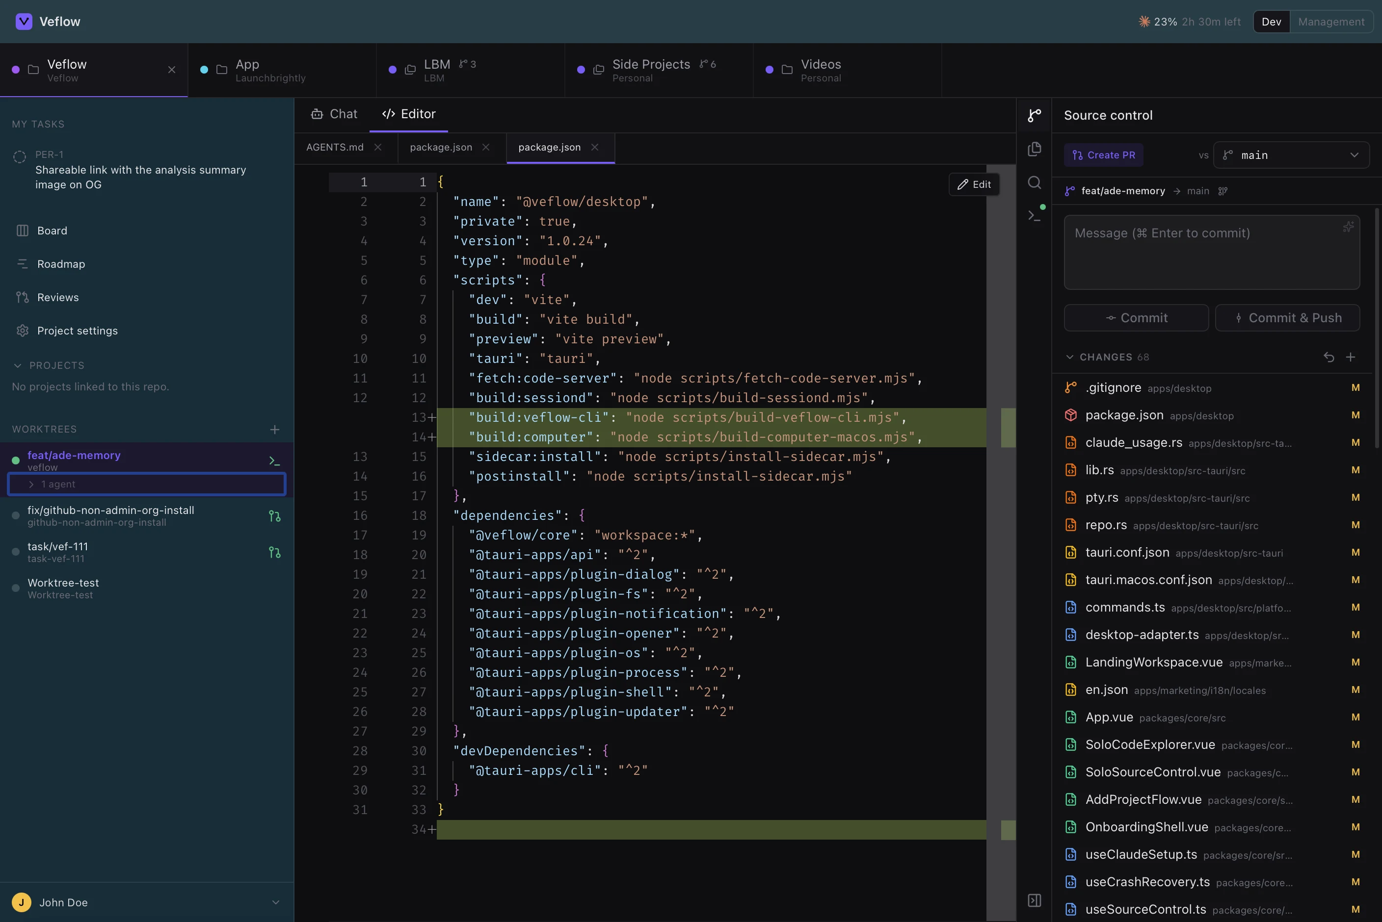Open .gitignore in the changes list

1211,387
